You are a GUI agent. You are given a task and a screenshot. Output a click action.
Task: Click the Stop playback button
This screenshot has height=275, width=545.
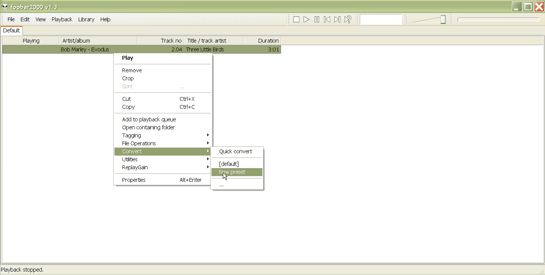pos(296,19)
